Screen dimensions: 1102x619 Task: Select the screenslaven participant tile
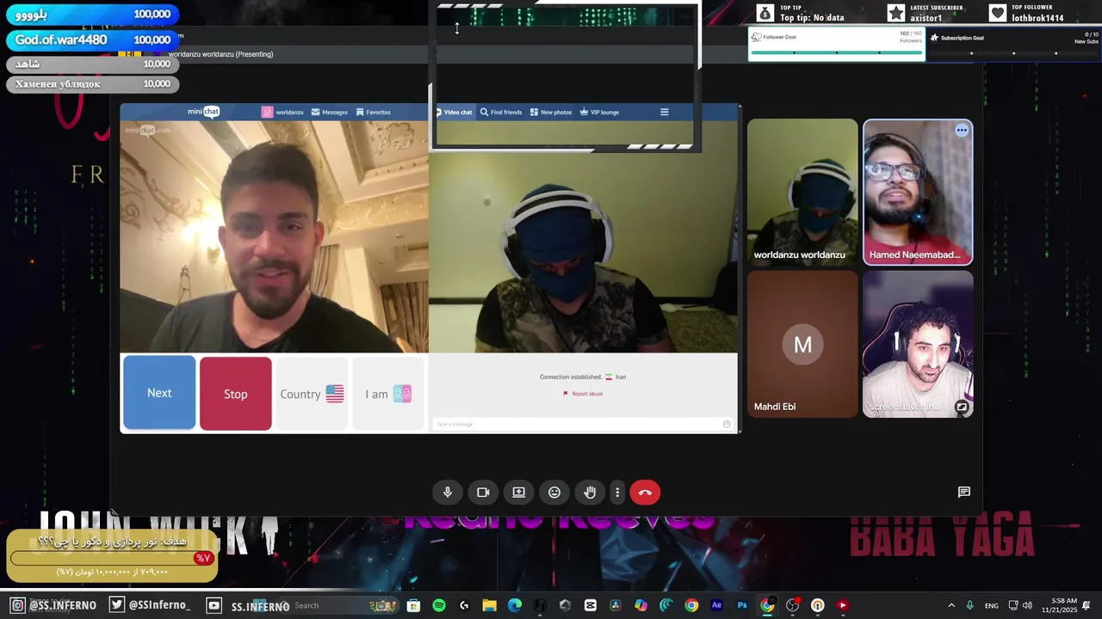point(918,345)
